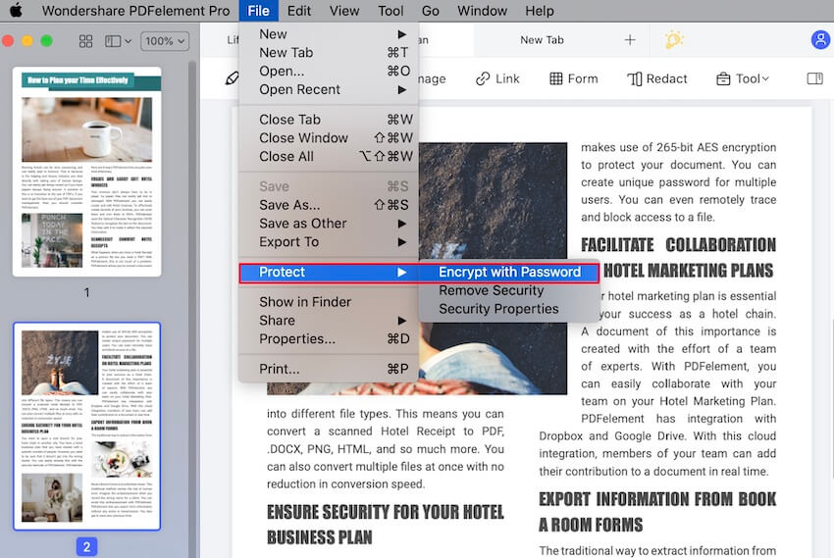
Task: Expand the Save as Other submenu
Action: pos(329,224)
